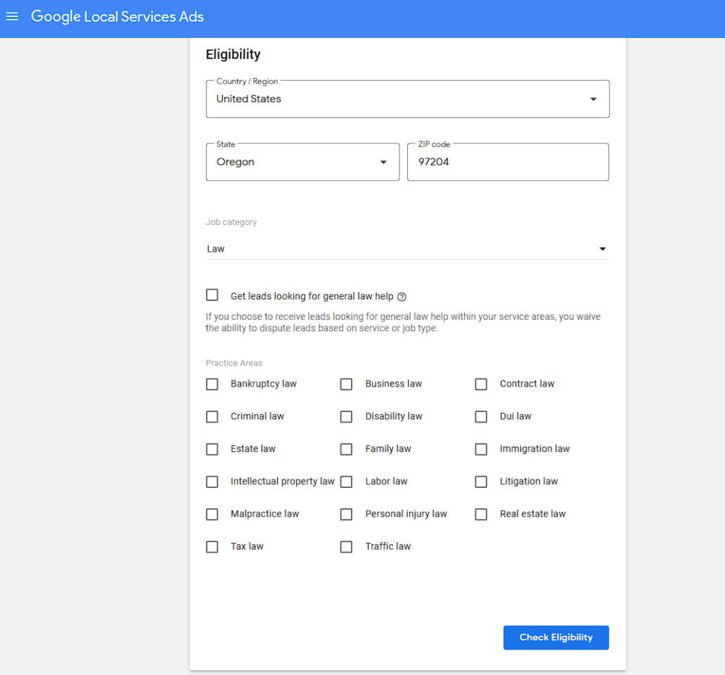Expand the State dropdown showing Oregon

(x=302, y=162)
